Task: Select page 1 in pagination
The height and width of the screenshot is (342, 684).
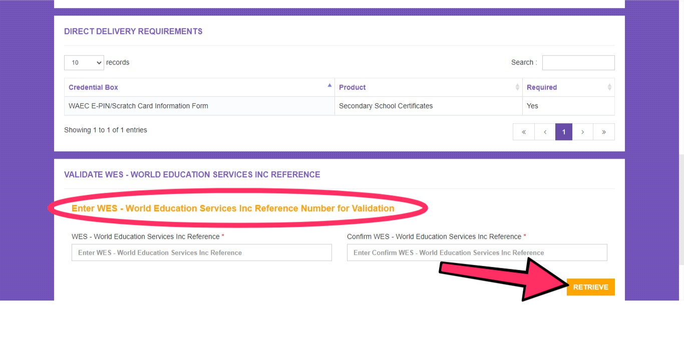Action: [x=563, y=132]
